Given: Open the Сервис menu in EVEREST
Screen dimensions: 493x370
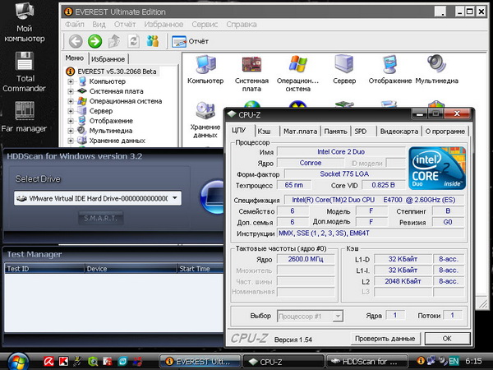Looking at the screenshot, I should point(205,25).
